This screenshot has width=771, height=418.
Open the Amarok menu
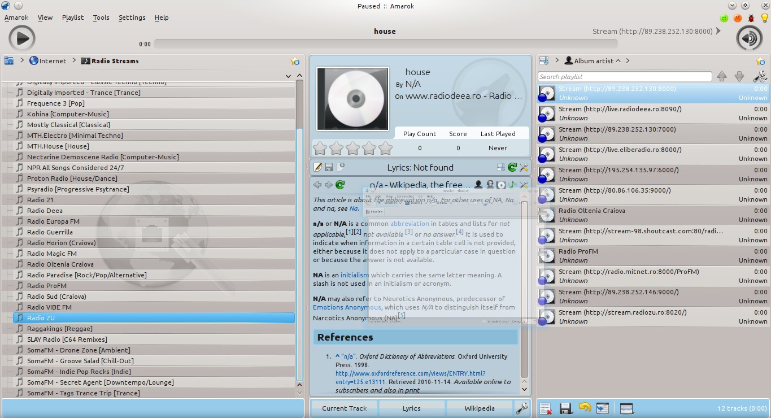16,18
